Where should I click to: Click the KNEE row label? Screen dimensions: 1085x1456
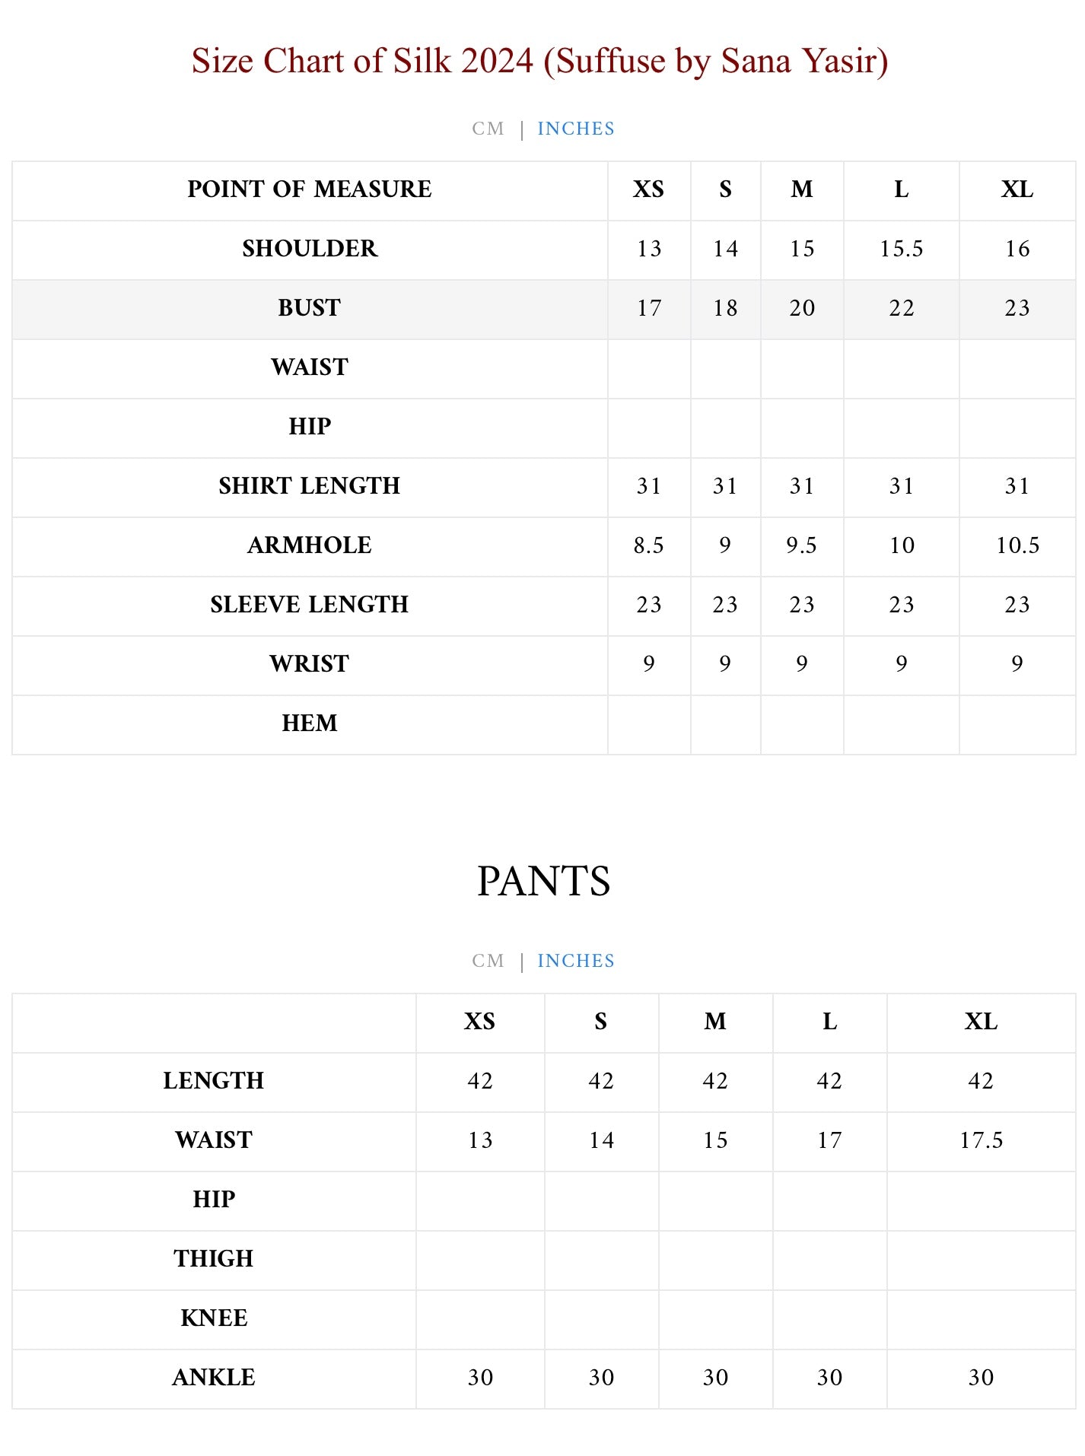(x=214, y=1318)
